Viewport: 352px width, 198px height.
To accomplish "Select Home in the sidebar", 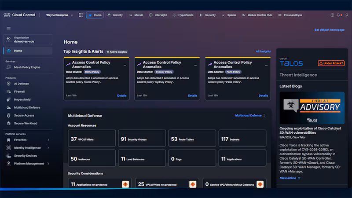I will point(28,51).
